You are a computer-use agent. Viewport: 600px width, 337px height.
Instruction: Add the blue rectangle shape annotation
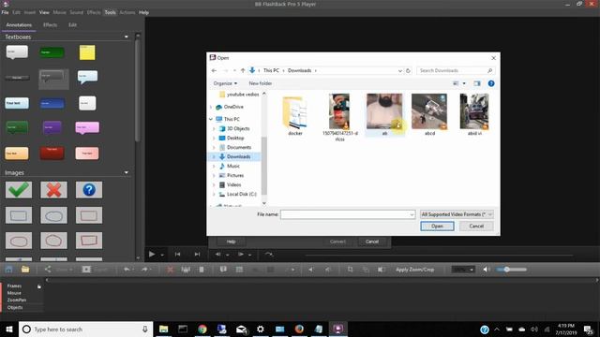click(19, 215)
